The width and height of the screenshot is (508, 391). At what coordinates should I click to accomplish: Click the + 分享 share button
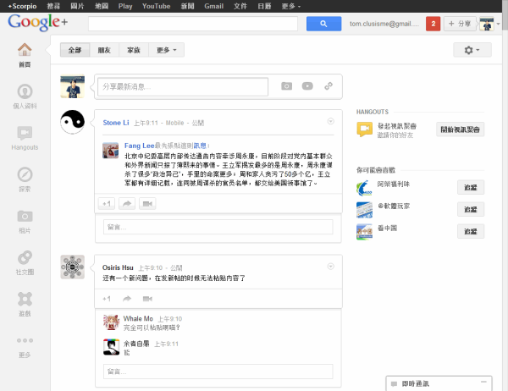click(460, 24)
